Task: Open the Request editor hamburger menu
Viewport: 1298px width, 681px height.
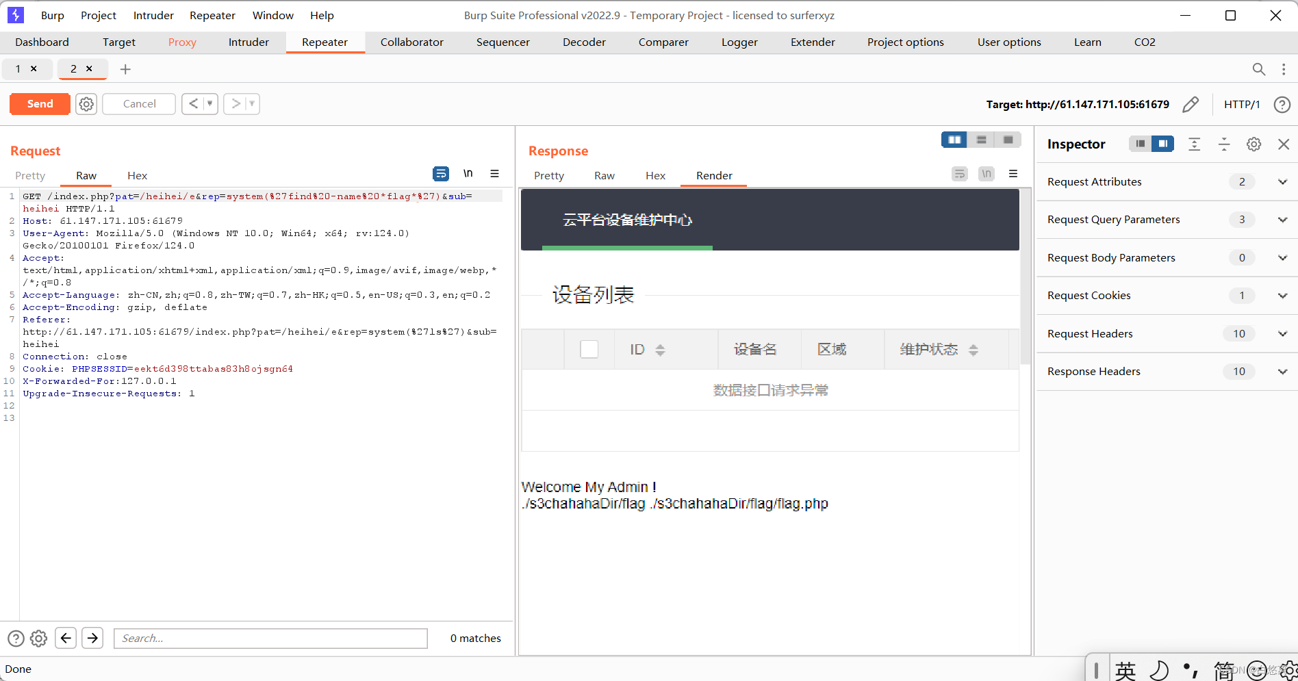Action: tap(494, 174)
